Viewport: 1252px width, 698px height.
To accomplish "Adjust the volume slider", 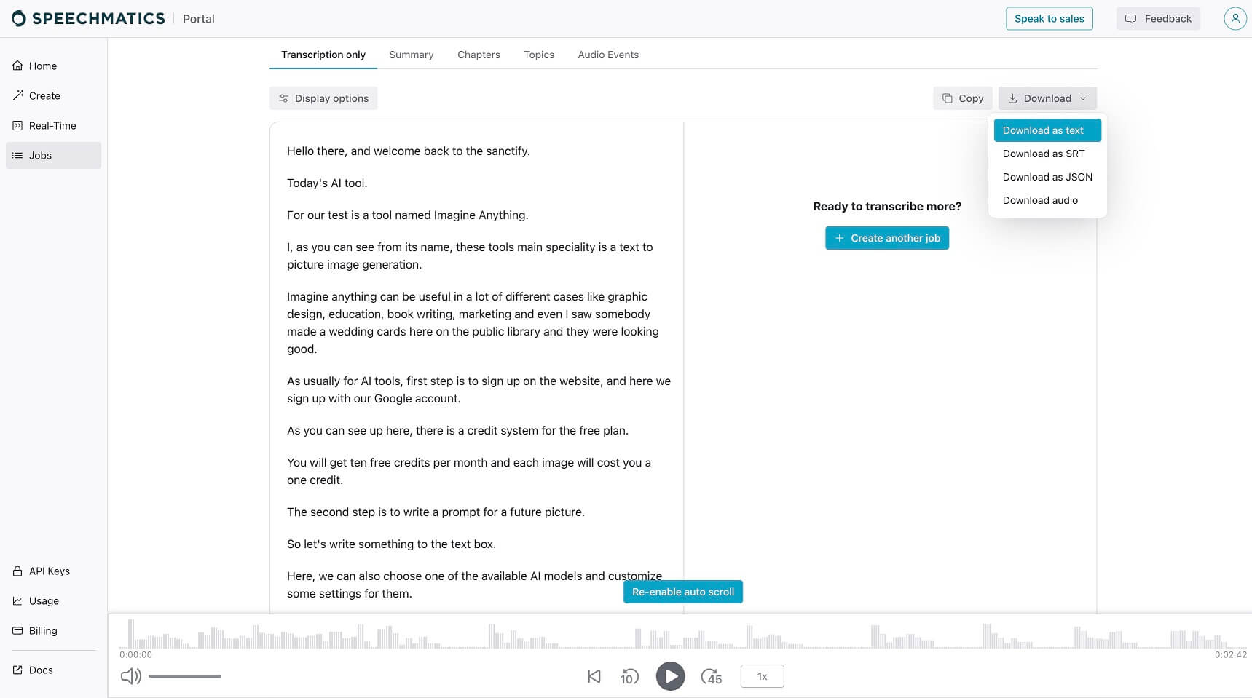I will click(184, 676).
